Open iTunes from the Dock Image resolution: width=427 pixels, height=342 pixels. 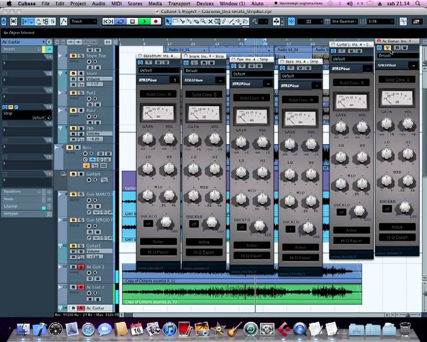pyautogui.click(x=169, y=329)
